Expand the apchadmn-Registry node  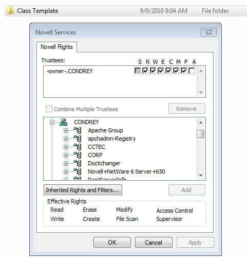66,139
